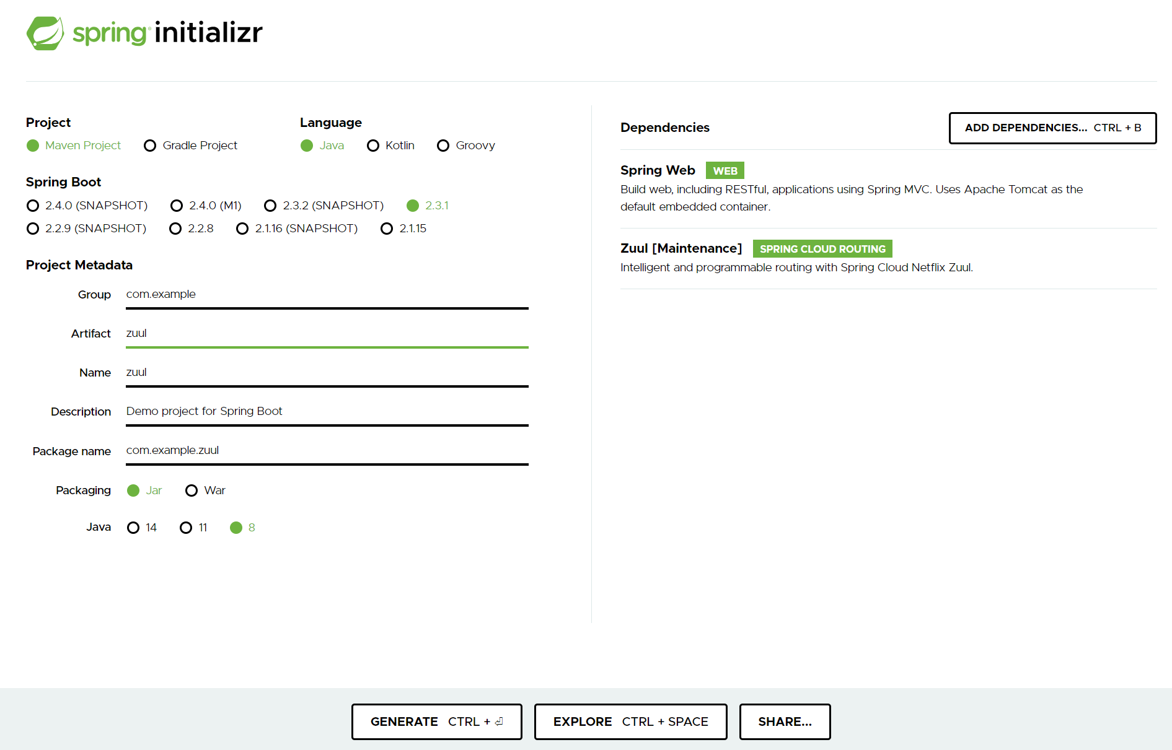1172x750 pixels.
Task: Select Gradle Project radio option
Action: [190, 146]
